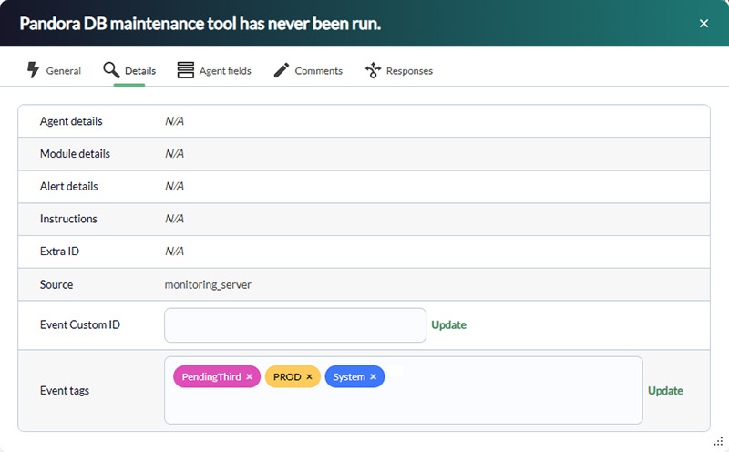This screenshot has width=729, height=452.
Task: Click Update next to Event Custom ID
Action: click(448, 325)
